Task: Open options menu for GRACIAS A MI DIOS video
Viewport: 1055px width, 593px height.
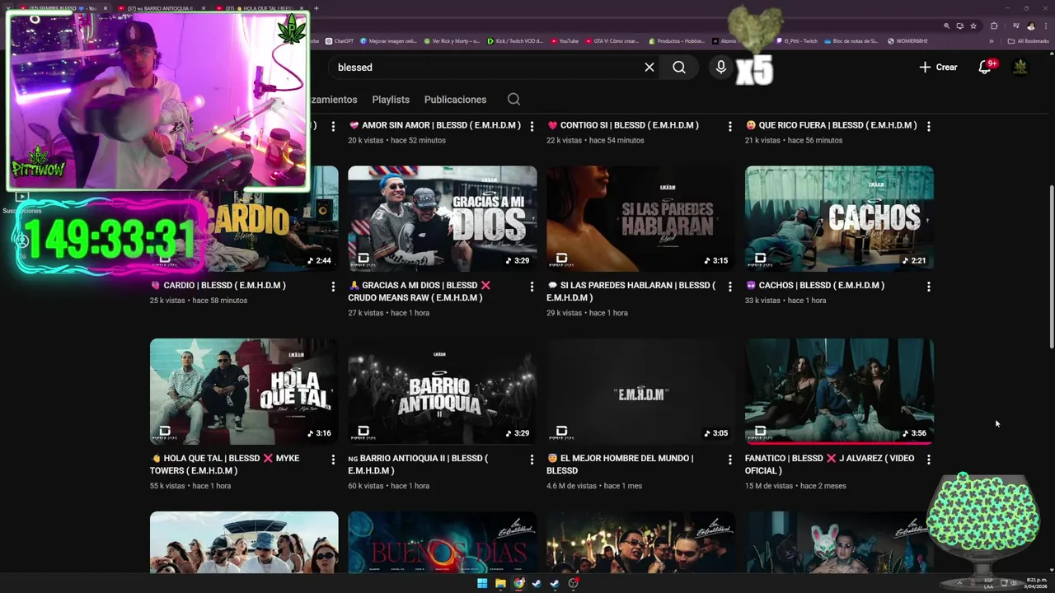Action: pyautogui.click(x=532, y=287)
